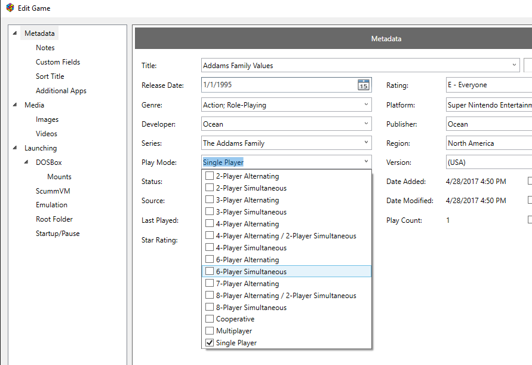This screenshot has height=365, width=532.
Task: Collapse the Media tree node
Action: [15, 105]
